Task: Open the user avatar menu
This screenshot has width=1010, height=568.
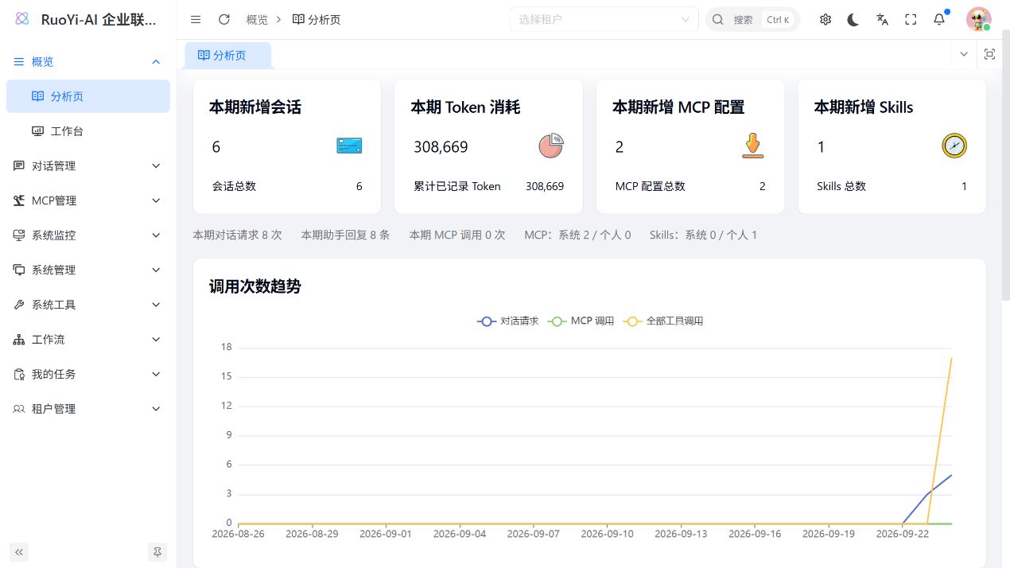Action: [978, 19]
